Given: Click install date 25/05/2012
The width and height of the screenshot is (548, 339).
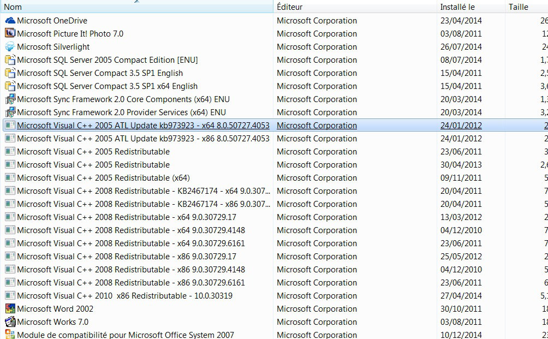Looking at the screenshot, I should click(x=461, y=257).
